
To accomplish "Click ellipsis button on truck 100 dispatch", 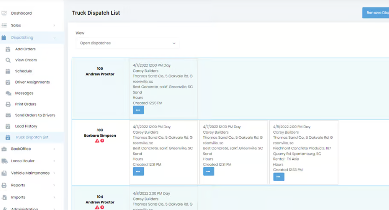I will click(x=138, y=110).
